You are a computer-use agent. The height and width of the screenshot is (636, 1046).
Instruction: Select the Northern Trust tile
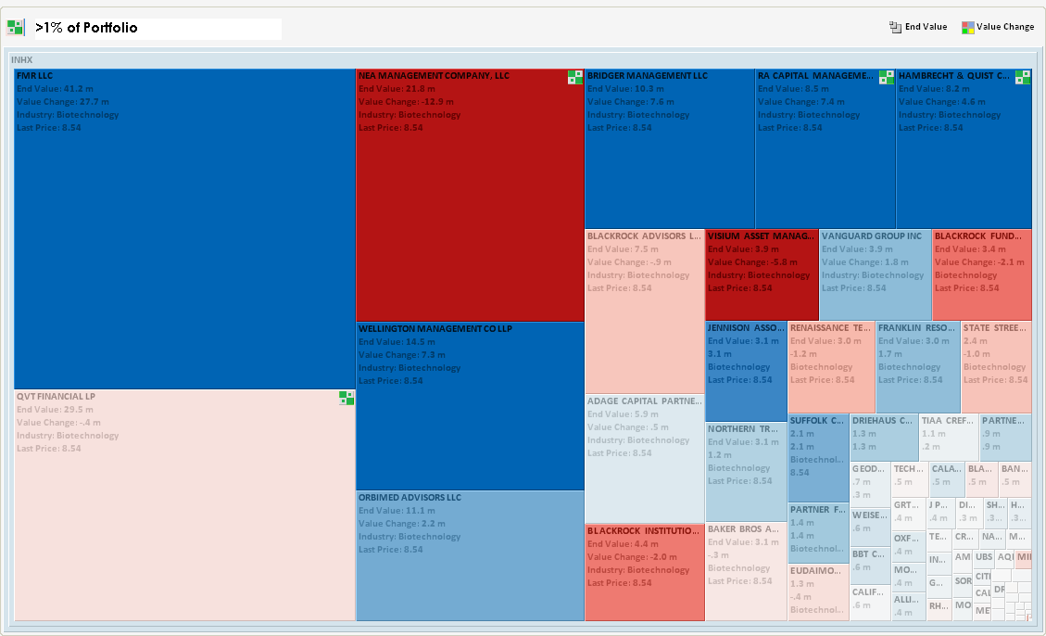(747, 472)
